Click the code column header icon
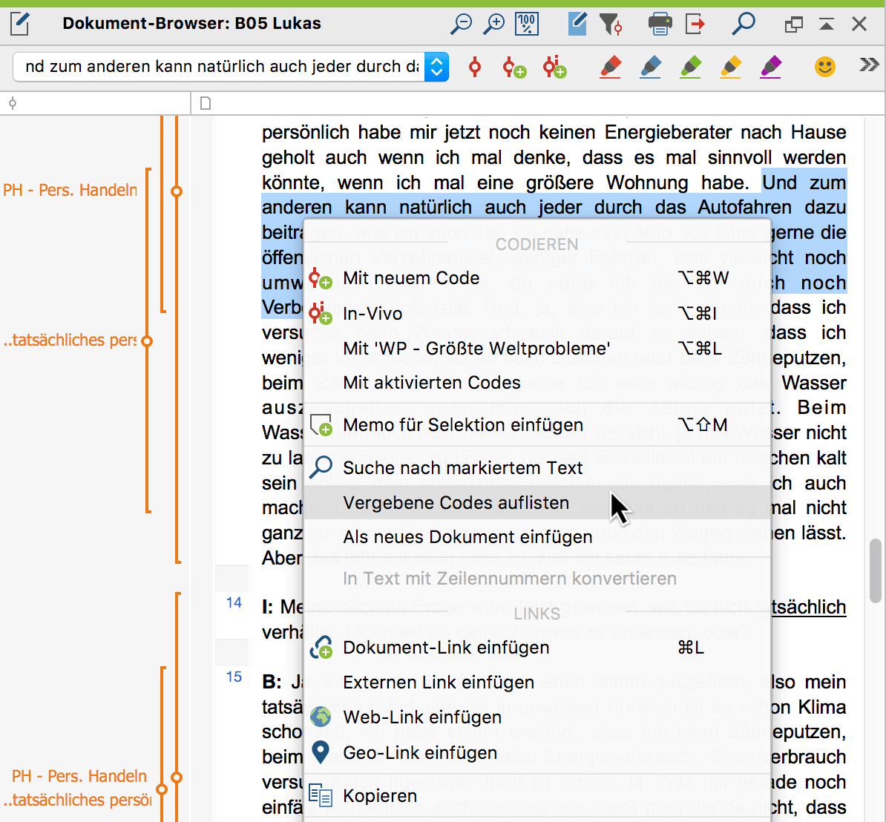886x822 pixels. click(13, 103)
